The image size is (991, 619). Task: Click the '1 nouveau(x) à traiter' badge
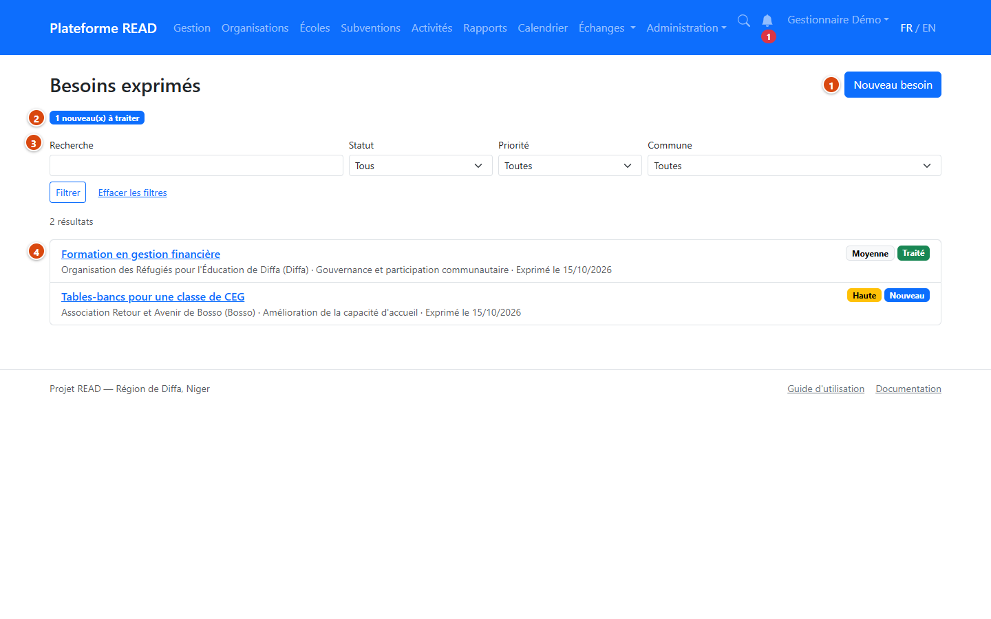(97, 118)
